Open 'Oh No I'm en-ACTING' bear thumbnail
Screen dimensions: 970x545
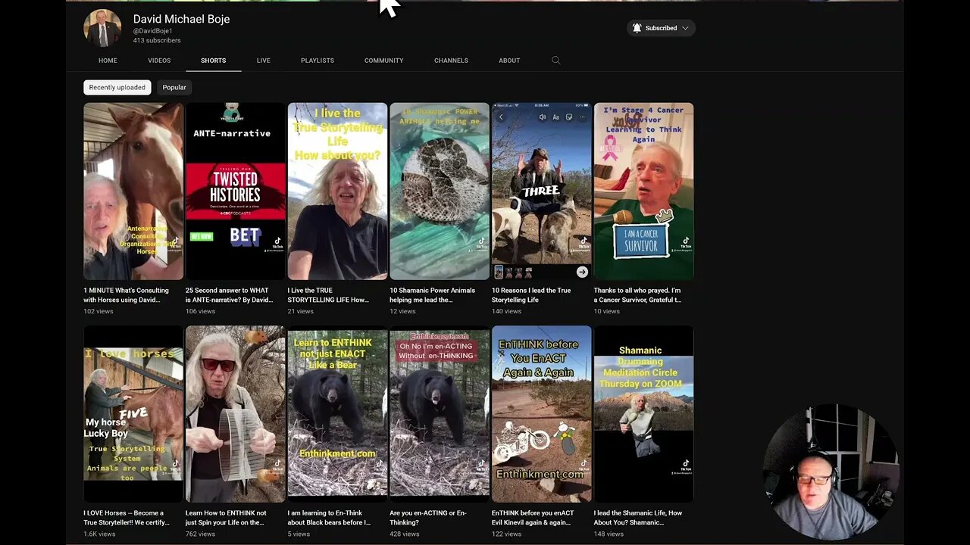point(440,414)
